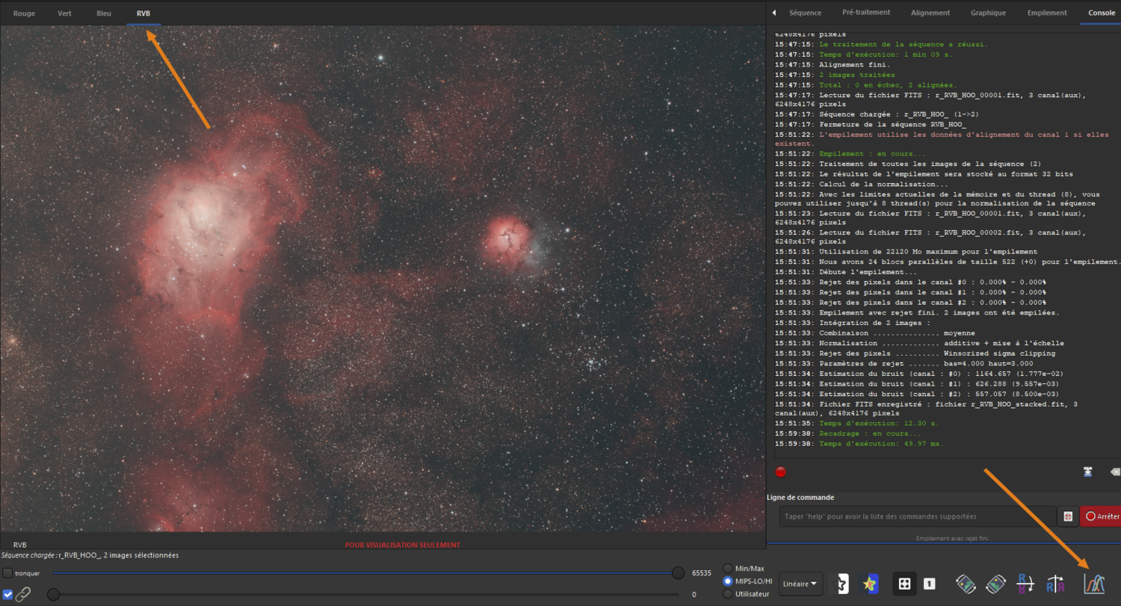Open the Graphique tab
1121x606 pixels.
click(x=988, y=13)
